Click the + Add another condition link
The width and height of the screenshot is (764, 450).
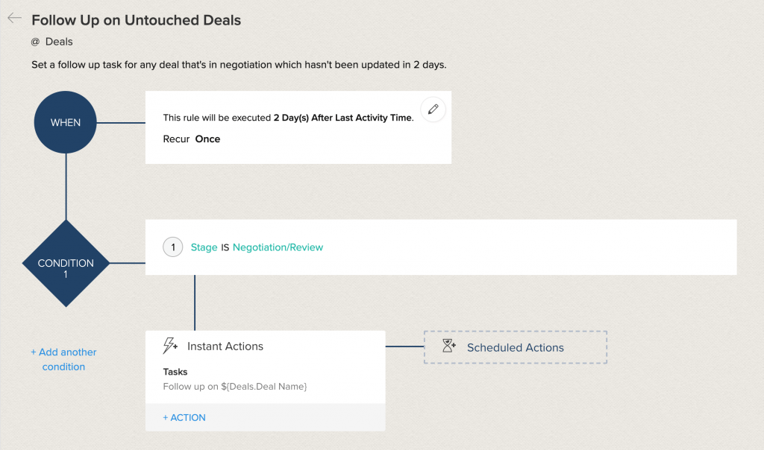click(x=63, y=359)
